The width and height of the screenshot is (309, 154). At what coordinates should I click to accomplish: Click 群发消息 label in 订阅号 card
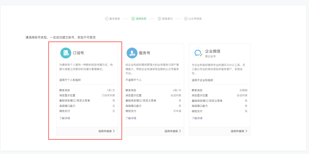pos(65,90)
